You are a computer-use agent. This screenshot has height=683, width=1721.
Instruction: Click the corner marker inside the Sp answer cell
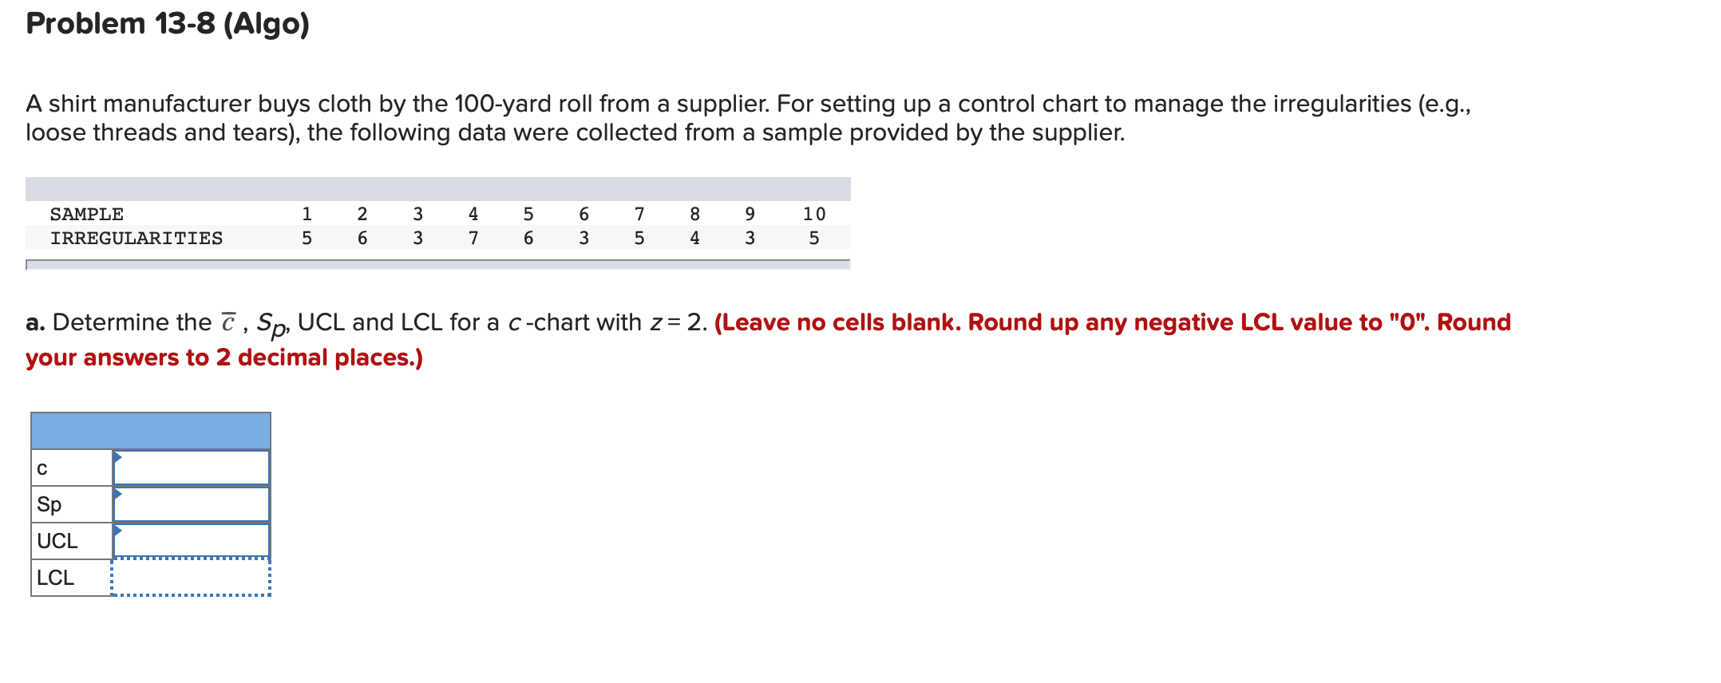(118, 494)
